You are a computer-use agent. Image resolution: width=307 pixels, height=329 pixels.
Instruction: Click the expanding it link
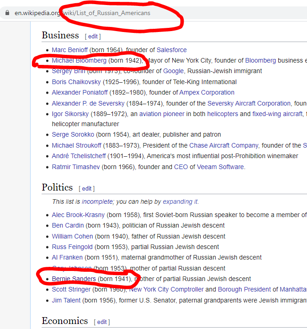point(180,202)
